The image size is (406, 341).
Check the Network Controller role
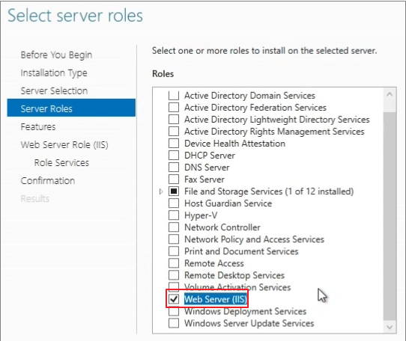pos(174,227)
